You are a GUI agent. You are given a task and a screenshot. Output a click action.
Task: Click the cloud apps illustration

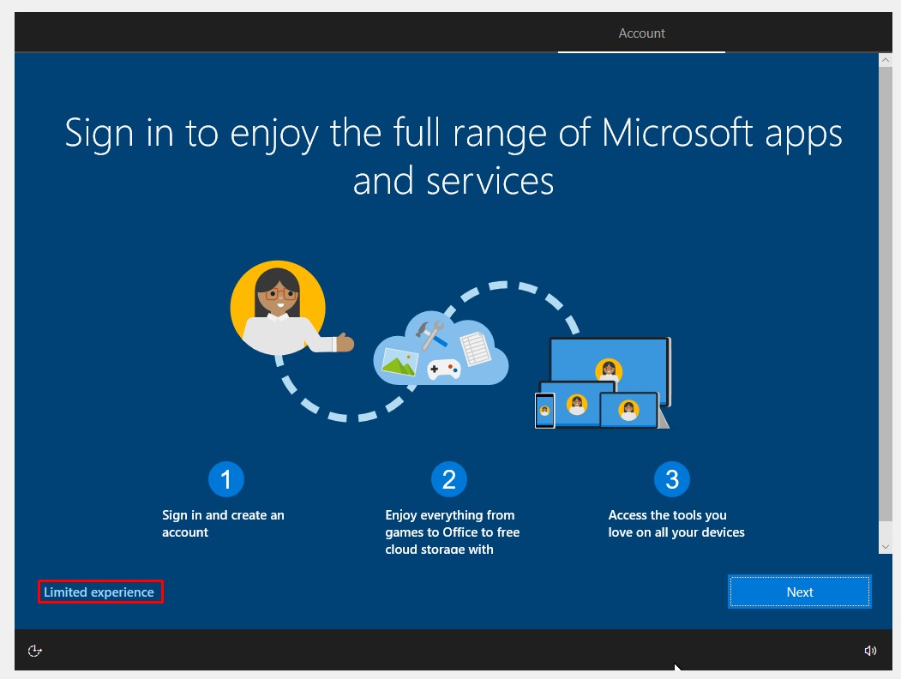coord(441,348)
